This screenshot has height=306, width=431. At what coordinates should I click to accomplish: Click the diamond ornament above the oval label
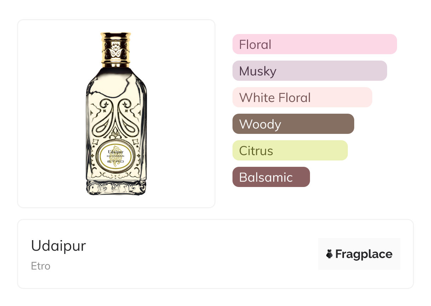click(116, 134)
